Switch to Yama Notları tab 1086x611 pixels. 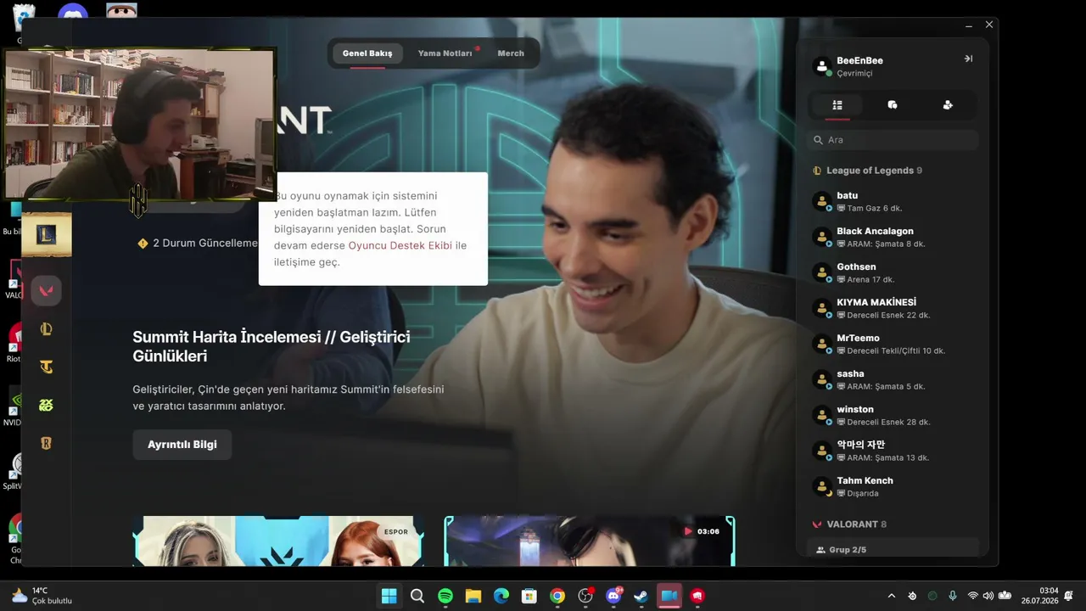coord(445,53)
